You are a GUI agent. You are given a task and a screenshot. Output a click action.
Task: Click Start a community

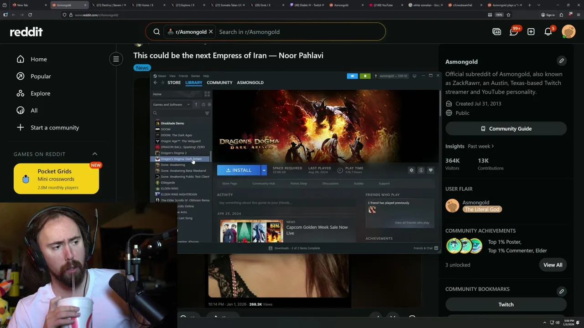point(55,128)
